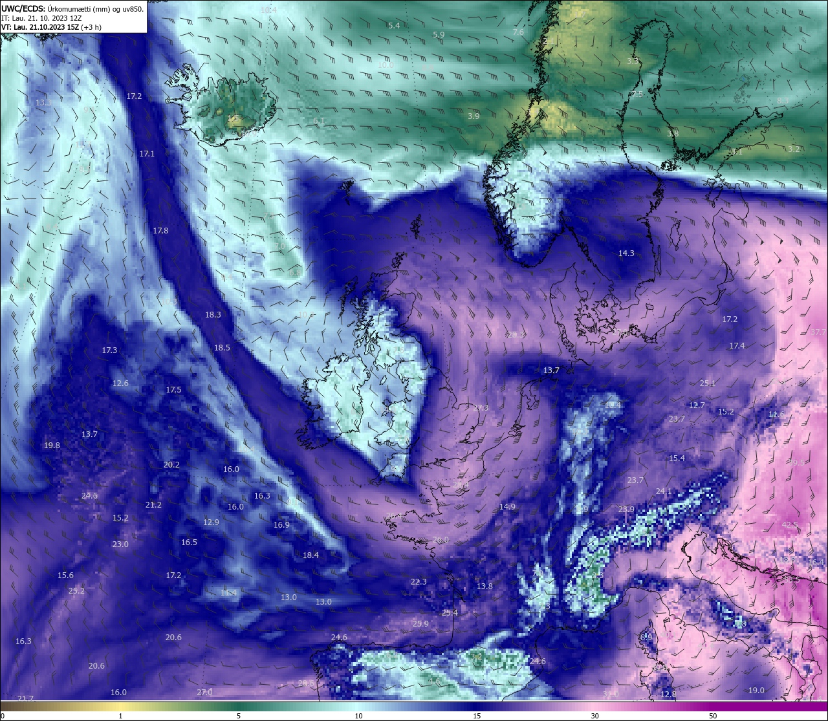The height and width of the screenshot is (721, 828).
Task: Click the 25.4 value label
Action: pos(450,613)
